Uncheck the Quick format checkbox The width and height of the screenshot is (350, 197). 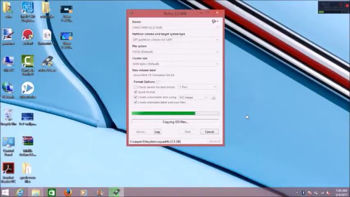tap(135, 92)
